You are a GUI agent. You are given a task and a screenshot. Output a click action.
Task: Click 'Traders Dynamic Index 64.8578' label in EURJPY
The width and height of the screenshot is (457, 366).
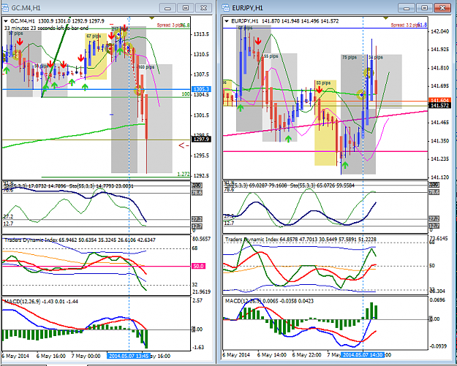tap(301, 240)
